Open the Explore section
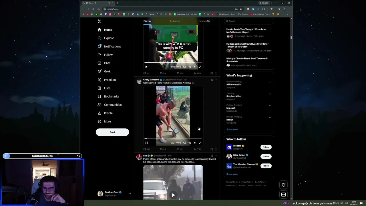This screenshot has width=366, height=206. [x=106, y=38]
